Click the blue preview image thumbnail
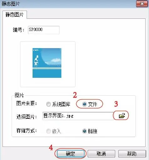Viewport: 149px width, 160px height. (x=47, y=63)
